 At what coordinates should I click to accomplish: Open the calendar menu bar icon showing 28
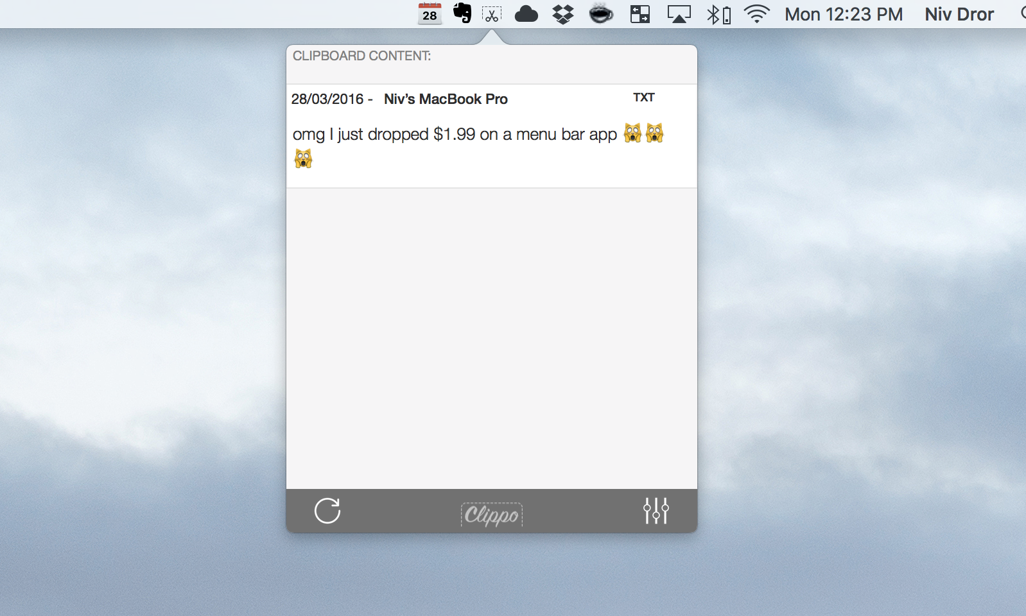coord(430,13)
